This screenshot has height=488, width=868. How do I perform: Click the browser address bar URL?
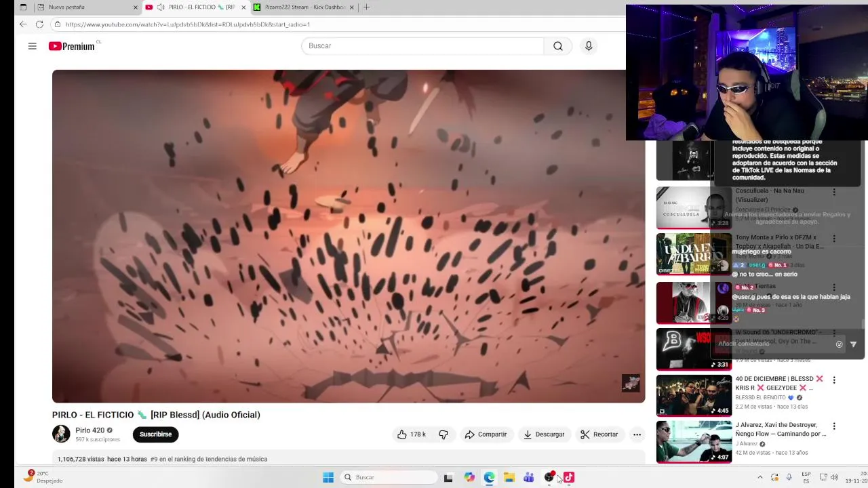tap(188, 24)
